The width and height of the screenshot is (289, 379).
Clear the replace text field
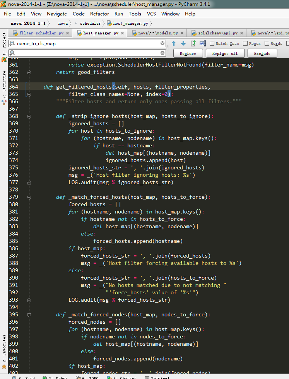coord(162,53)
